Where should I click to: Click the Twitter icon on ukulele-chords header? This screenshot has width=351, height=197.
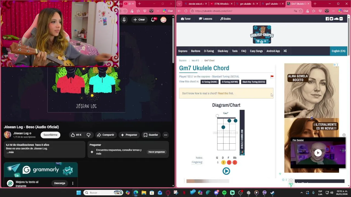[x=331, y=19]
